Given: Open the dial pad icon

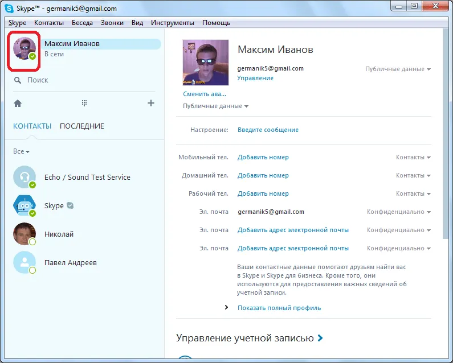Looking at the screenshot, I should tap(84, 103).
